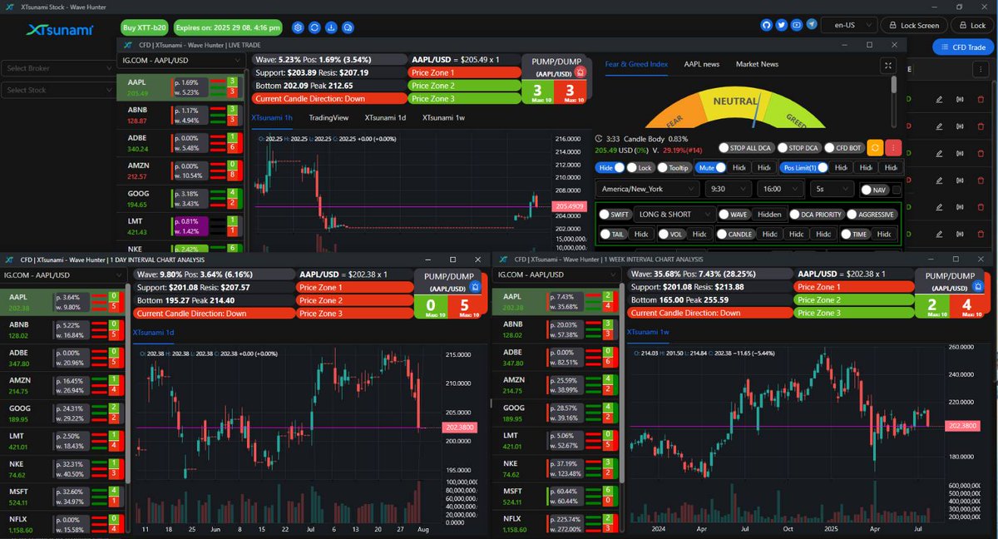The height and width of the screenshot is (539, 998).
Task: Click the fullscreen expand icon beside Market News
Action: pos(888,64)
